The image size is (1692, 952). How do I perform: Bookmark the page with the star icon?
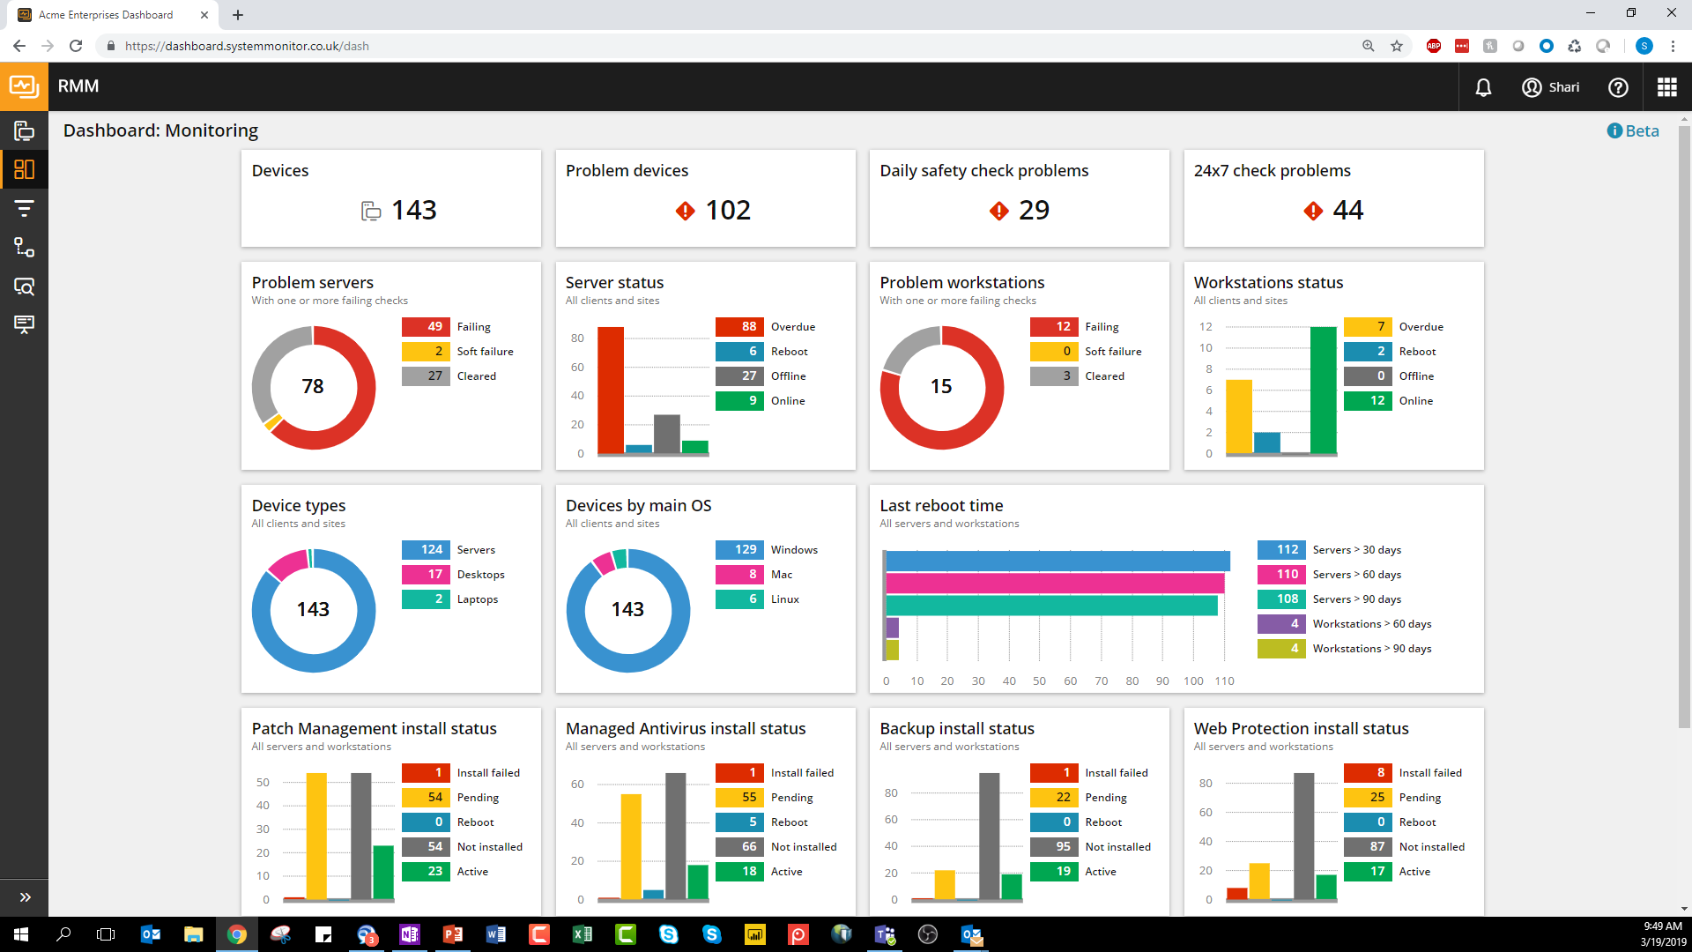coord(1397,46)
